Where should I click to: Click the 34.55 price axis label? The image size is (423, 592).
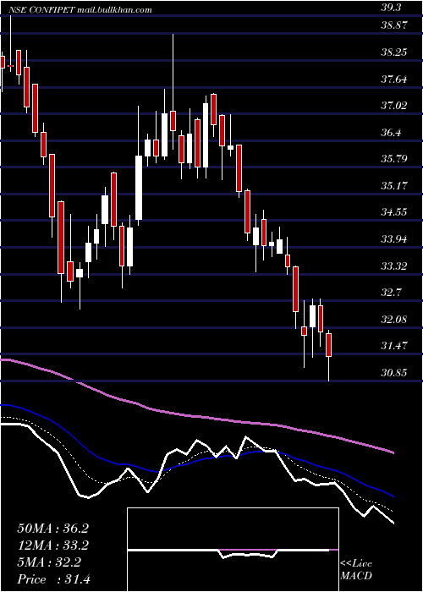[394, 212]
